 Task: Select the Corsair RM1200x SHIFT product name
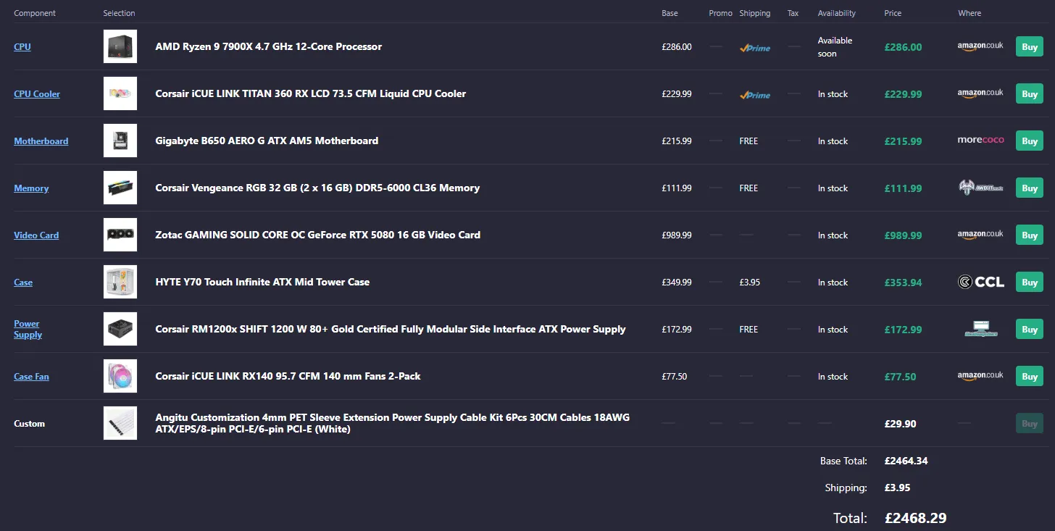click(391, 329)
